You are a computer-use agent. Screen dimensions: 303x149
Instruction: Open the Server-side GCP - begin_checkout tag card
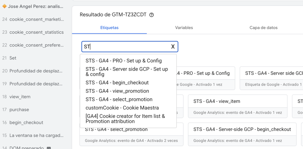pyautogui.click(x=242, y=134)
